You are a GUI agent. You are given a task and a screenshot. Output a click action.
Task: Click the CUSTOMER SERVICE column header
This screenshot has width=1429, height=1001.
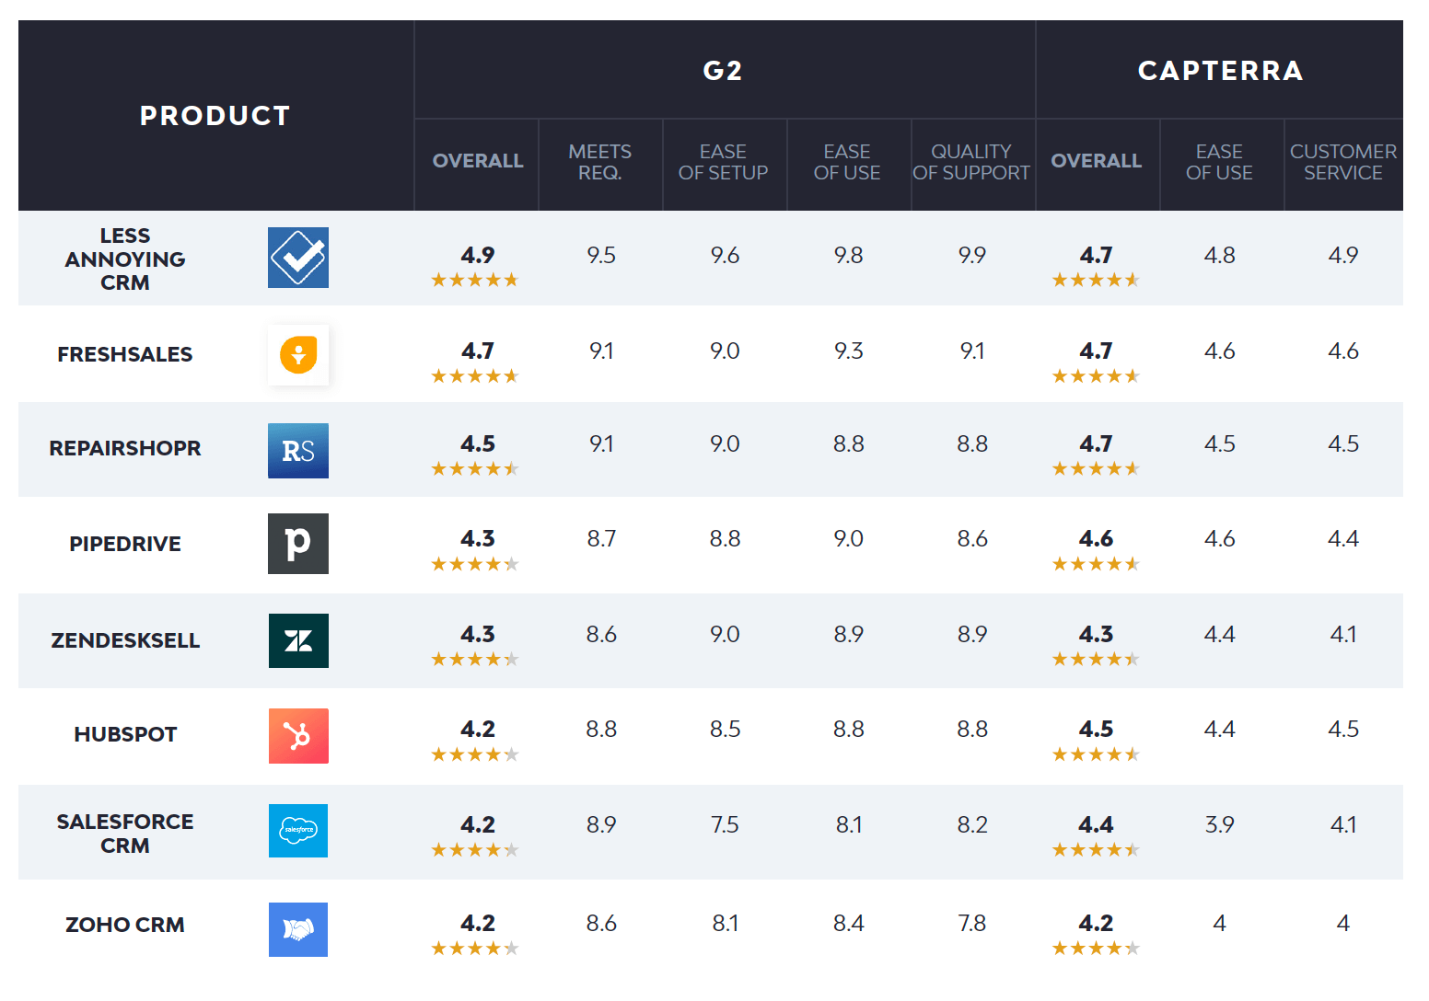pyautogui.click(x=1342, y=162)
